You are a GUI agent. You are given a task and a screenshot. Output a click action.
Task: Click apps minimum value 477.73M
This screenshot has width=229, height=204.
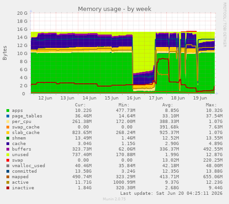tap(125, 111)
